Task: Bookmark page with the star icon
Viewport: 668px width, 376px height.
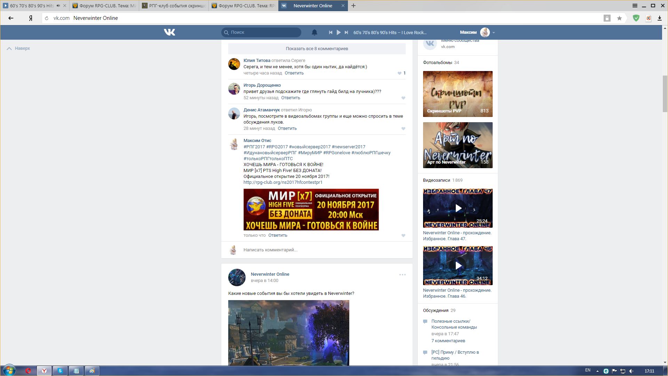Action: (x=619, y=18)
